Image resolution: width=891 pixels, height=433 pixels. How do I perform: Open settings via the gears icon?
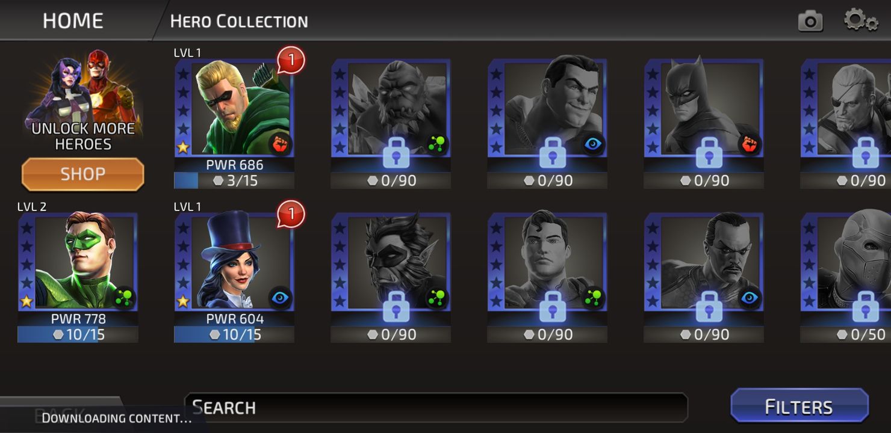click(861, 20)
